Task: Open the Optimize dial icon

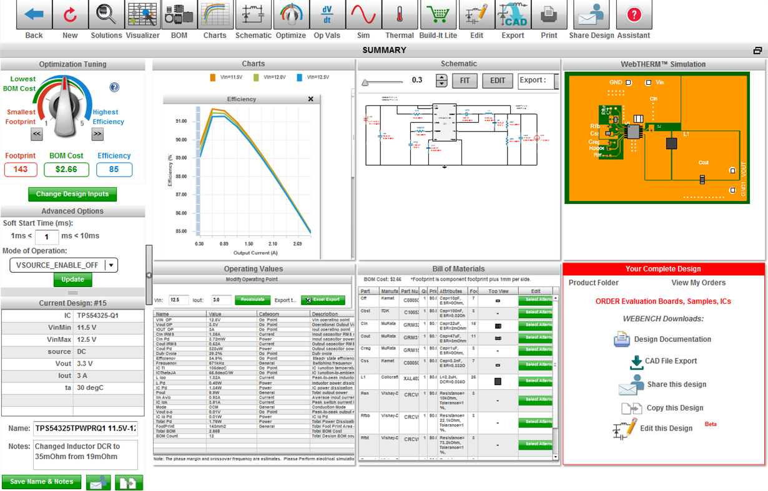Action: (x=290, y=15)
